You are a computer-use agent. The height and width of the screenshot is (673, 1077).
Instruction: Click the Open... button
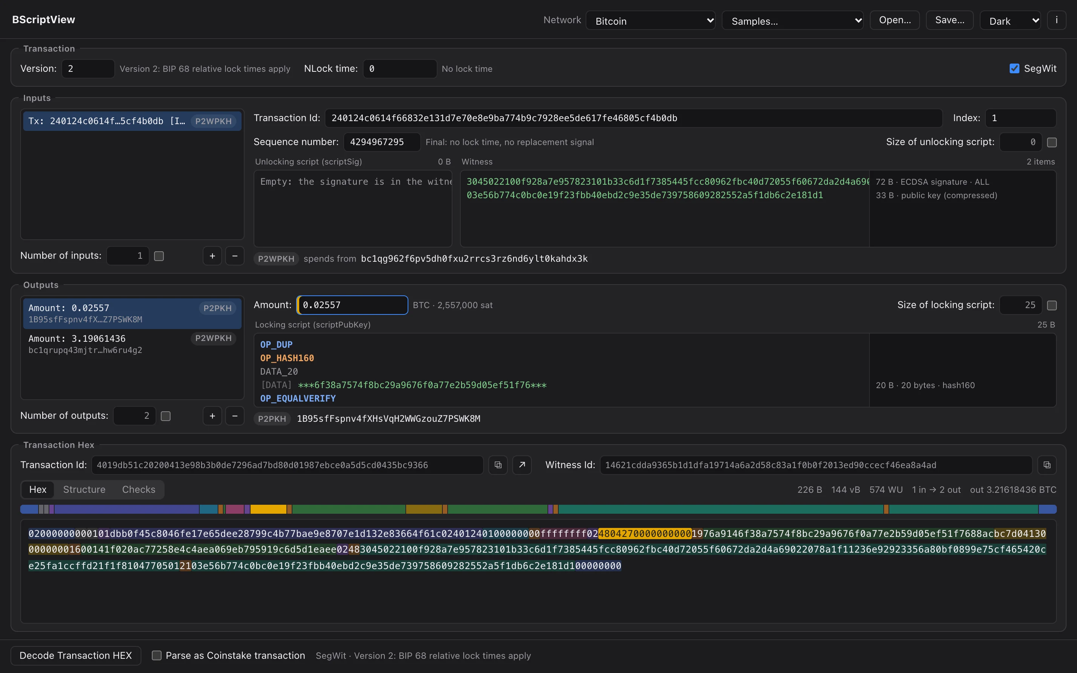coord(895,20)
